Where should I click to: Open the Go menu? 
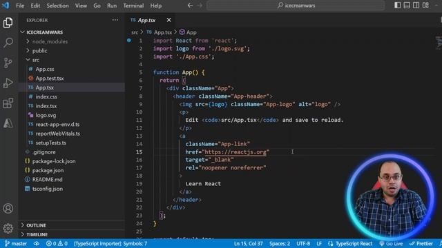pyautogui.click(x=97, y=6)
